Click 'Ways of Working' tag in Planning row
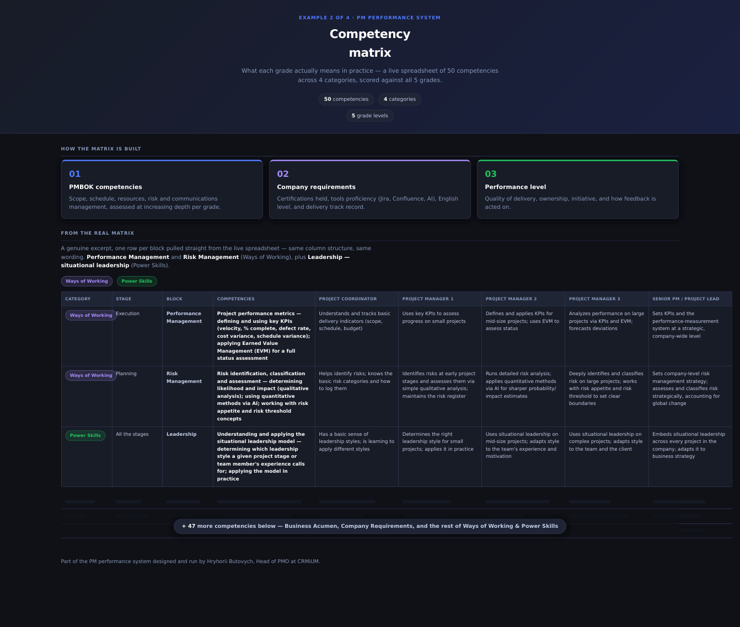 91,375
